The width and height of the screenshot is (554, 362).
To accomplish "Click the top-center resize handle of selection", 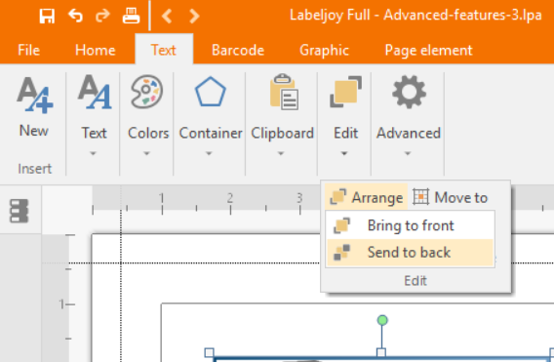I will pos(381,352).
